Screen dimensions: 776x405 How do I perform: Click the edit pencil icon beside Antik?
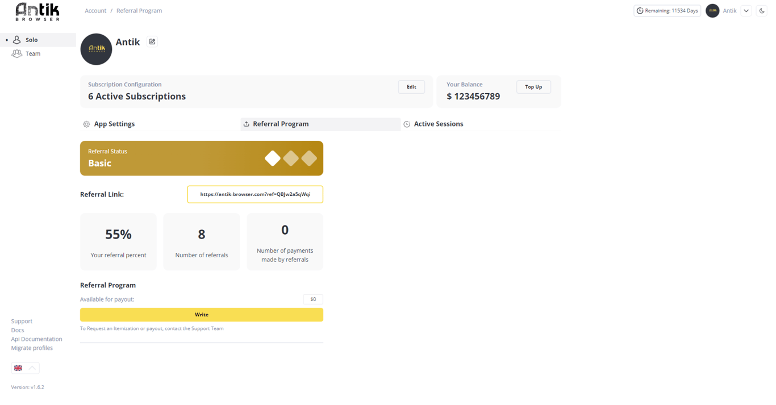tap(152, 41)
